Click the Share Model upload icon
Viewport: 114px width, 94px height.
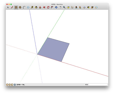pyautogui.click(x=92, y=7)
